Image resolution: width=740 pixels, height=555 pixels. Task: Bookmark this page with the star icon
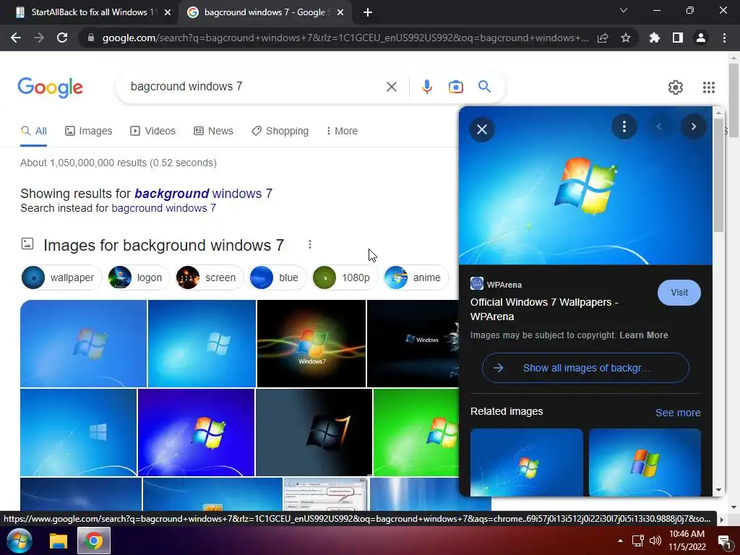click(626, 38)
